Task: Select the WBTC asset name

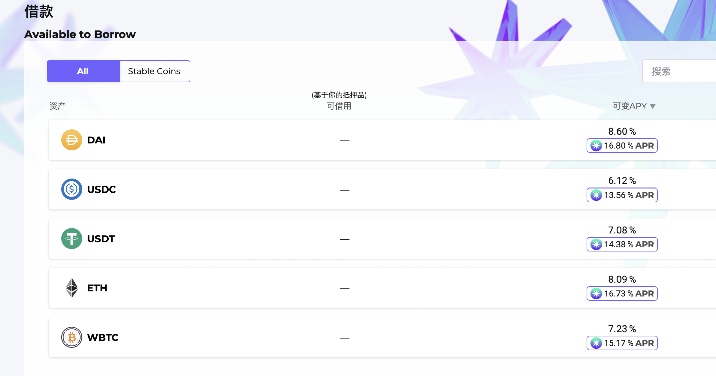Action: [103, 337]
